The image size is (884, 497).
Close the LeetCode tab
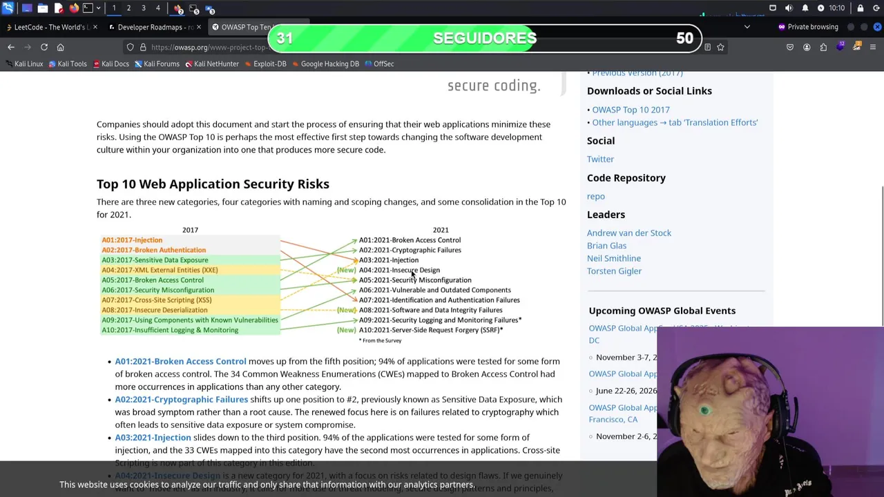(x=95, y=27)
